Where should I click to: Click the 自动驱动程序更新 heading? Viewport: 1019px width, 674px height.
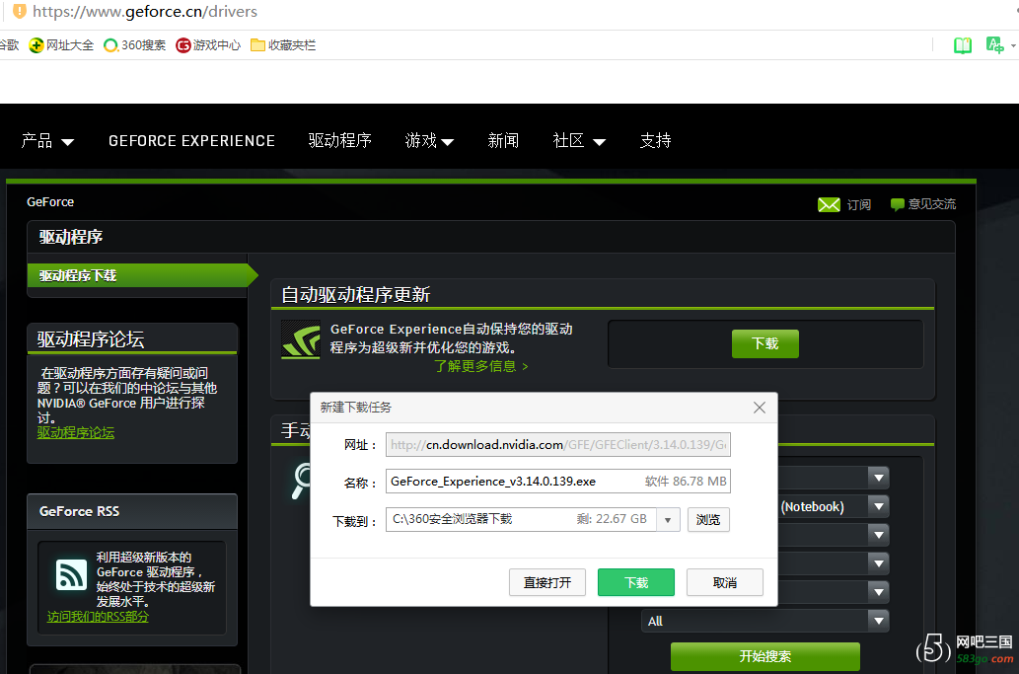pyautogui.click(x=355, y=294)
